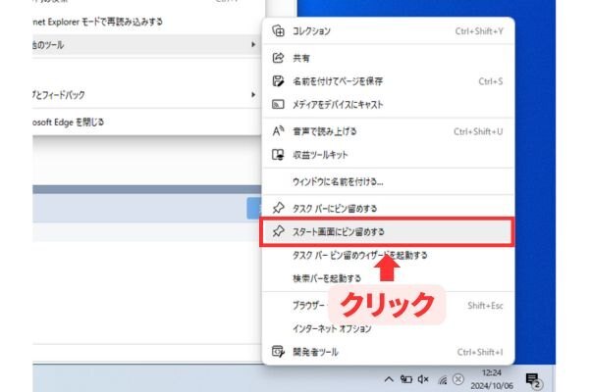Select 開発者ツール menu entry
The image size is (589, 392).
(x=388, y=352)
